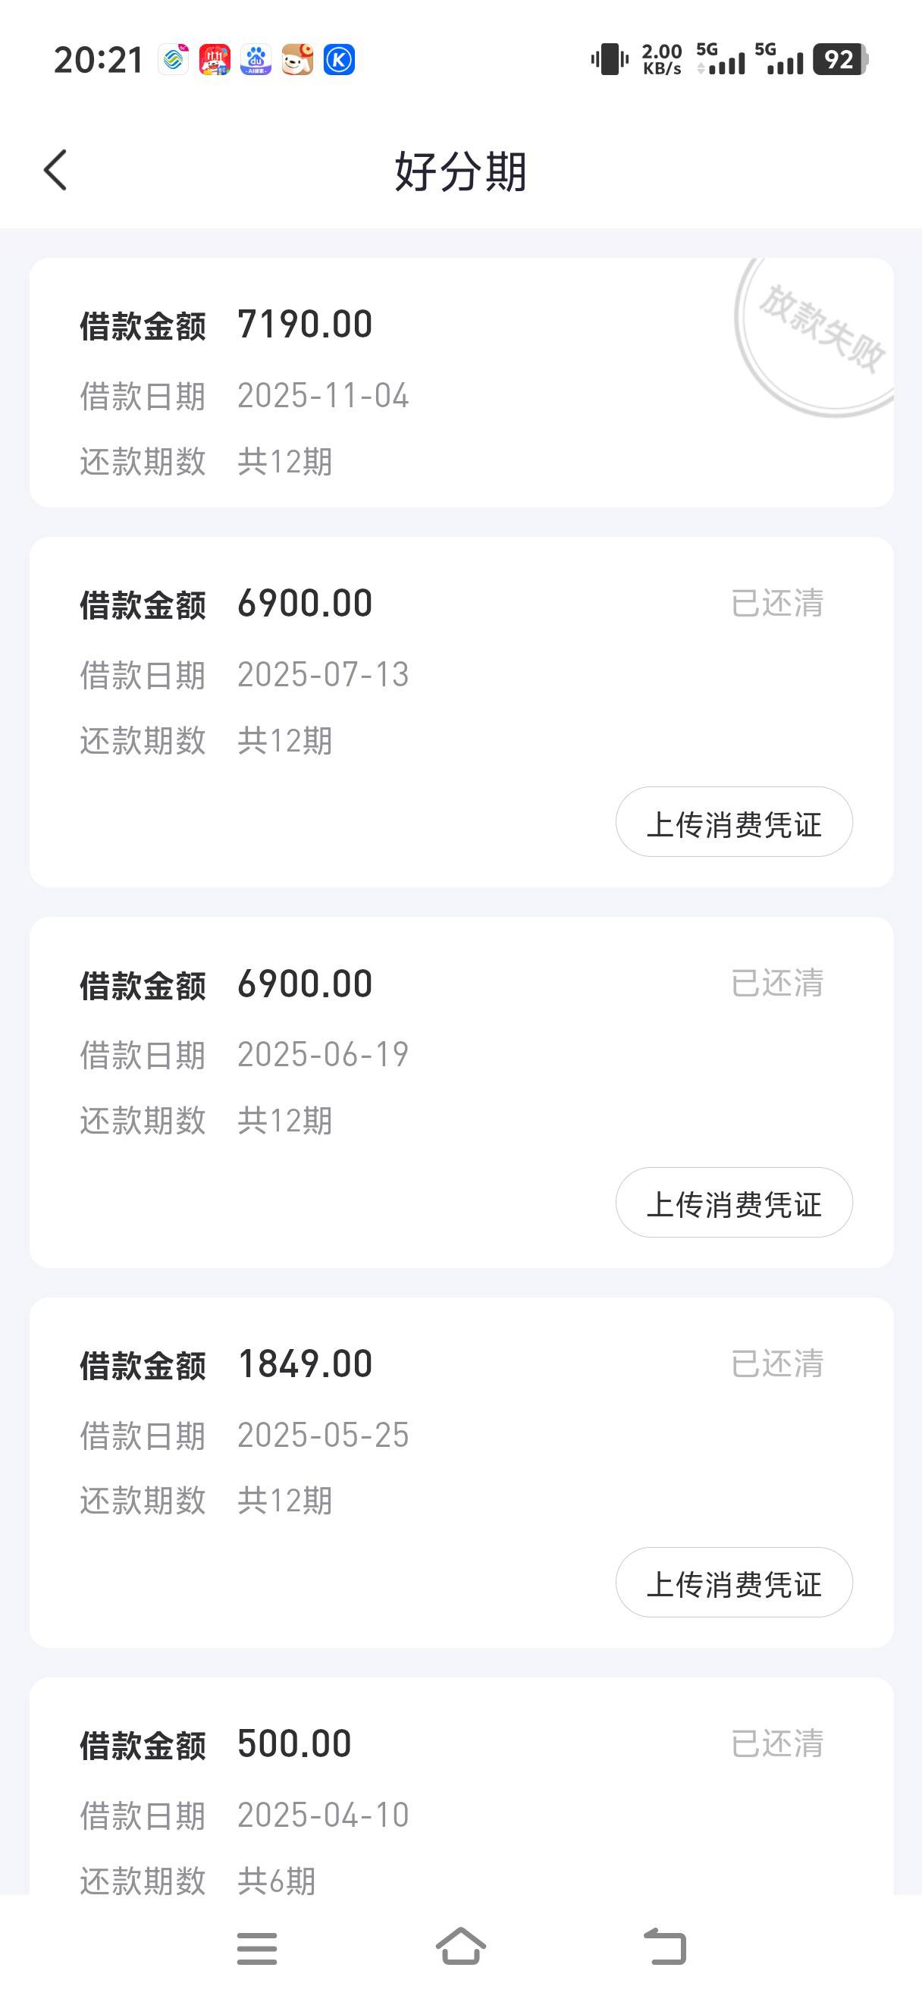Tap the China Mobile notification icon
This screenshot has height=2002, width=922.
pos(173,60)
